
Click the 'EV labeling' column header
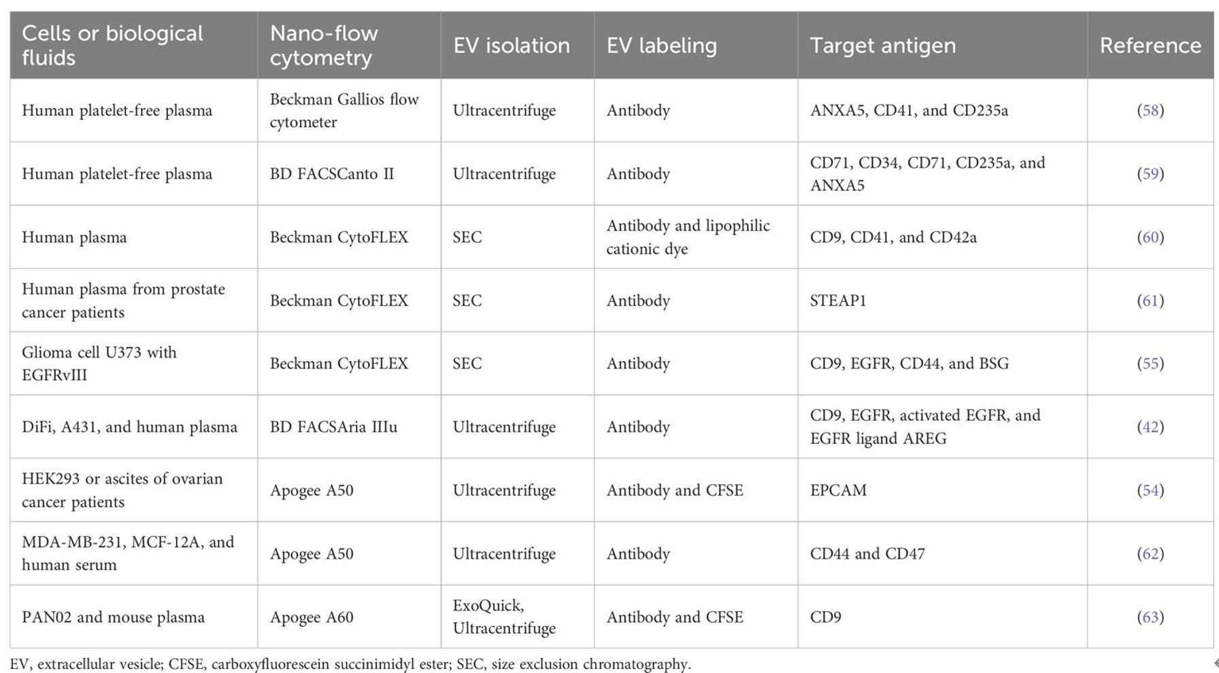[696, 45]
